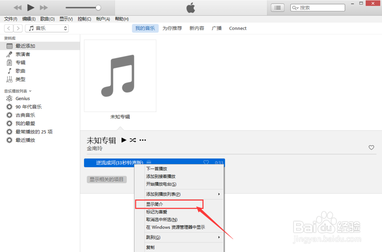Open the 控制 menu
This screenshot has width=382, height=252.
coord(84,19)
